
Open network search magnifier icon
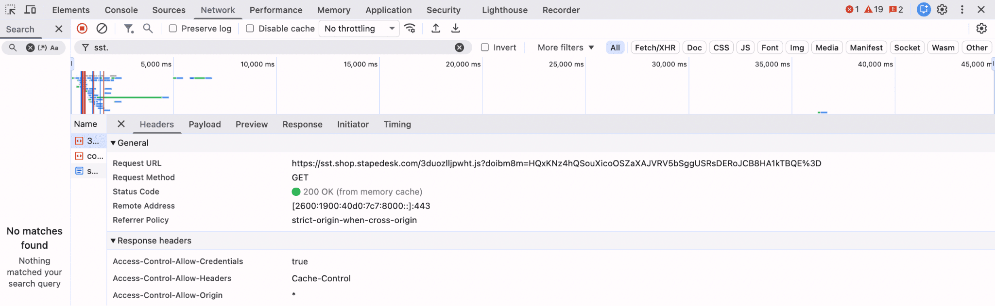click(x=148, y=29)
